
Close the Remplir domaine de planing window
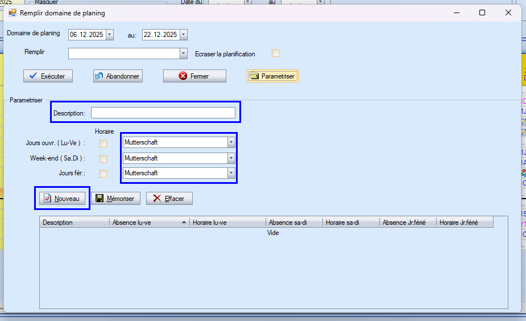click(x=508, y=13)
